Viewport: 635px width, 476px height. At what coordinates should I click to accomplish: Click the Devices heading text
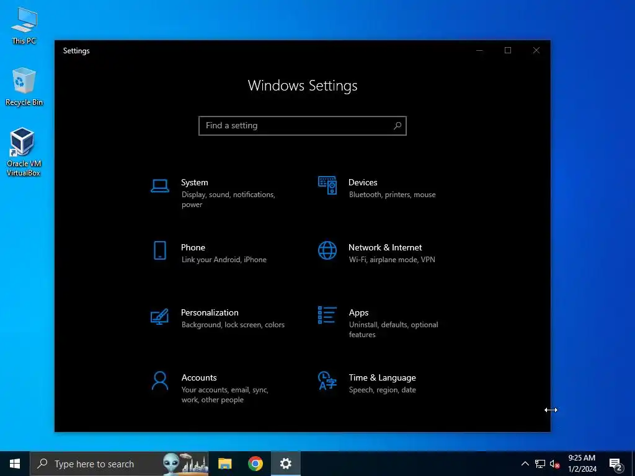(x=363, y=183)
